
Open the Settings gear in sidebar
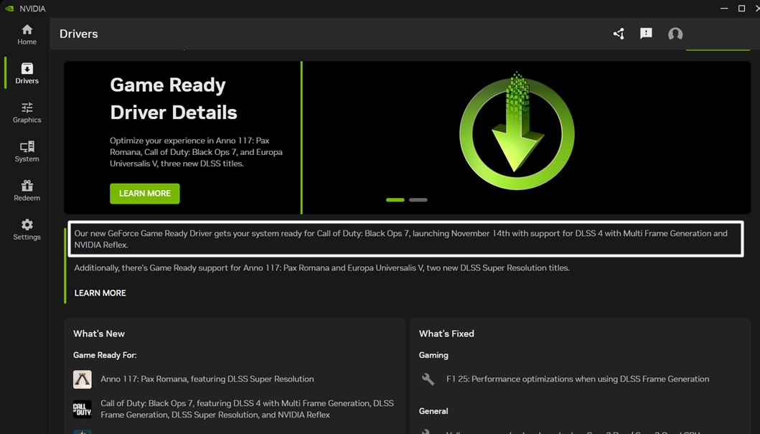[27, 230]
